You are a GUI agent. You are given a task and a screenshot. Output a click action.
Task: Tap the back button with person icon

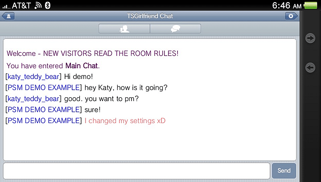(x=8, y=16)
